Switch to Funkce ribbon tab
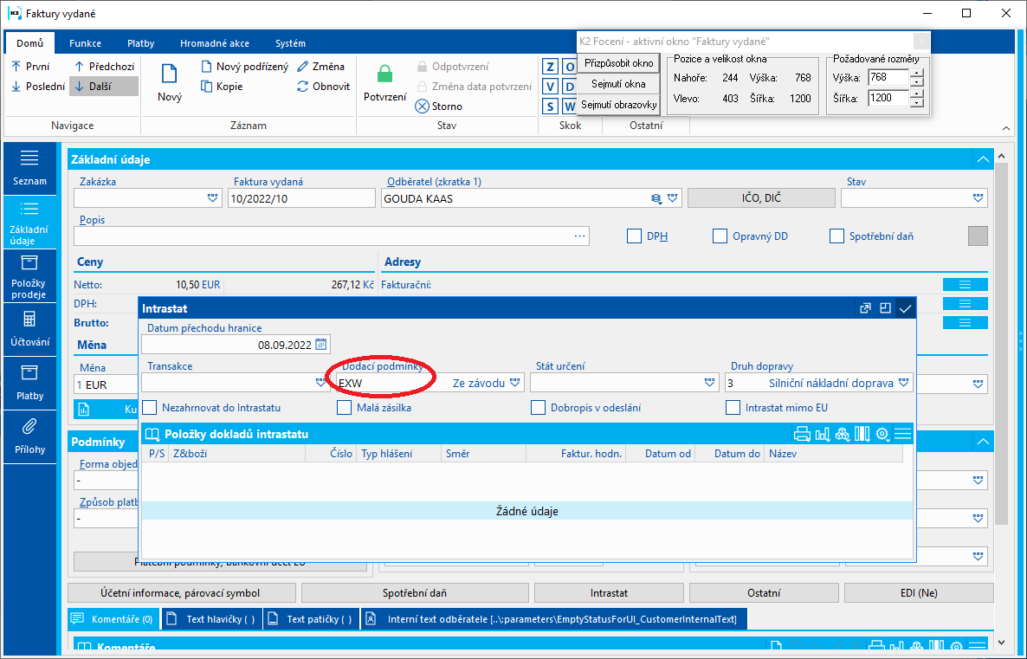Viewport: 1027px width, 659px height. [x=85, y=43]
